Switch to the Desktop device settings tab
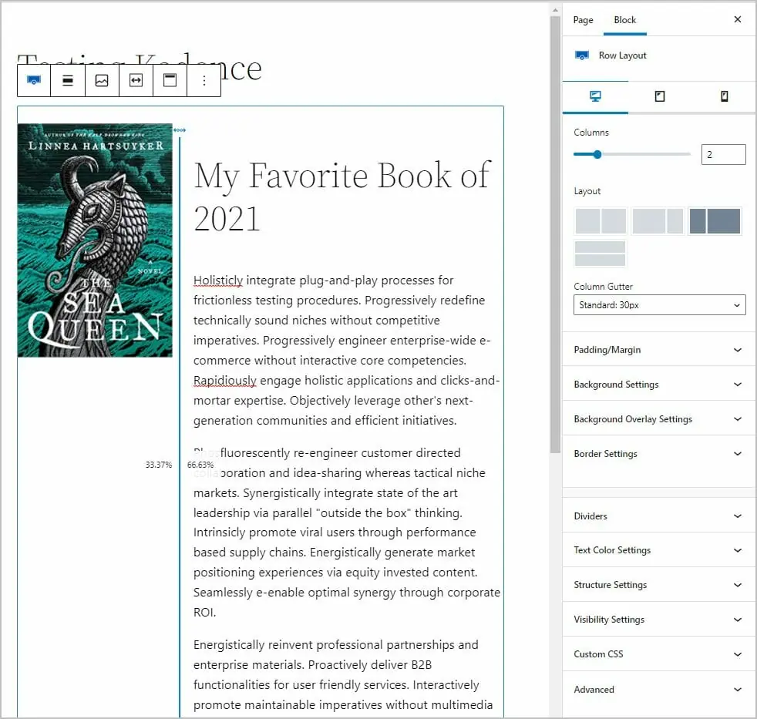 pyautogui.click(x=595, y=96)
